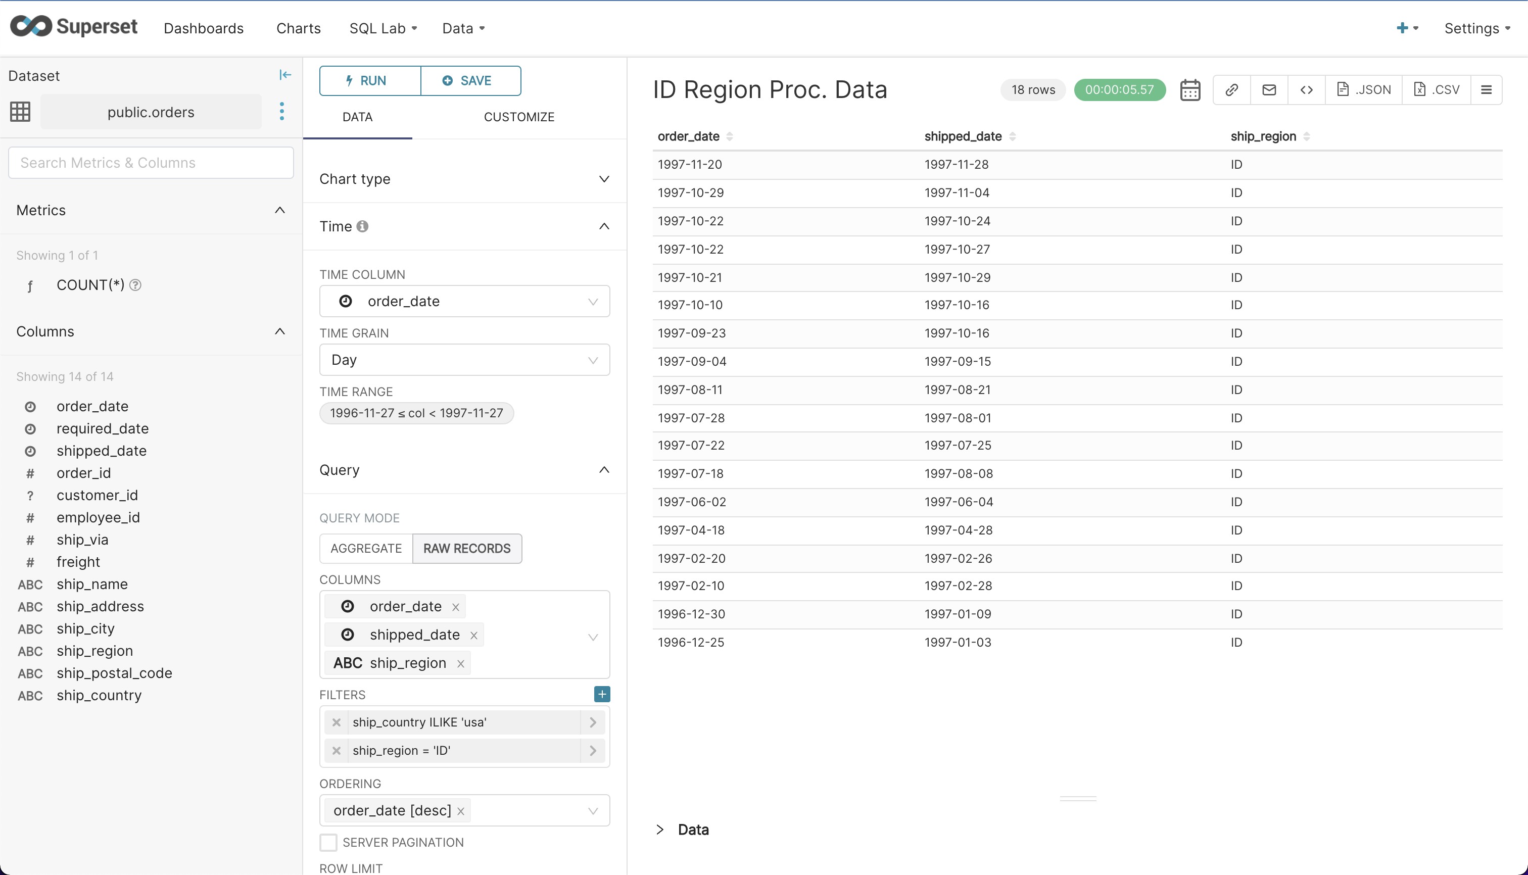Switch query mode to AGGREGATE
The image size is (1528, 875).
[365, 548]
